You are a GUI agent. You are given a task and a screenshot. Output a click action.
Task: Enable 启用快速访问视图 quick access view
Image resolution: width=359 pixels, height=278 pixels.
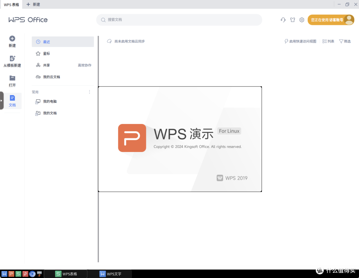click(300, 41)
